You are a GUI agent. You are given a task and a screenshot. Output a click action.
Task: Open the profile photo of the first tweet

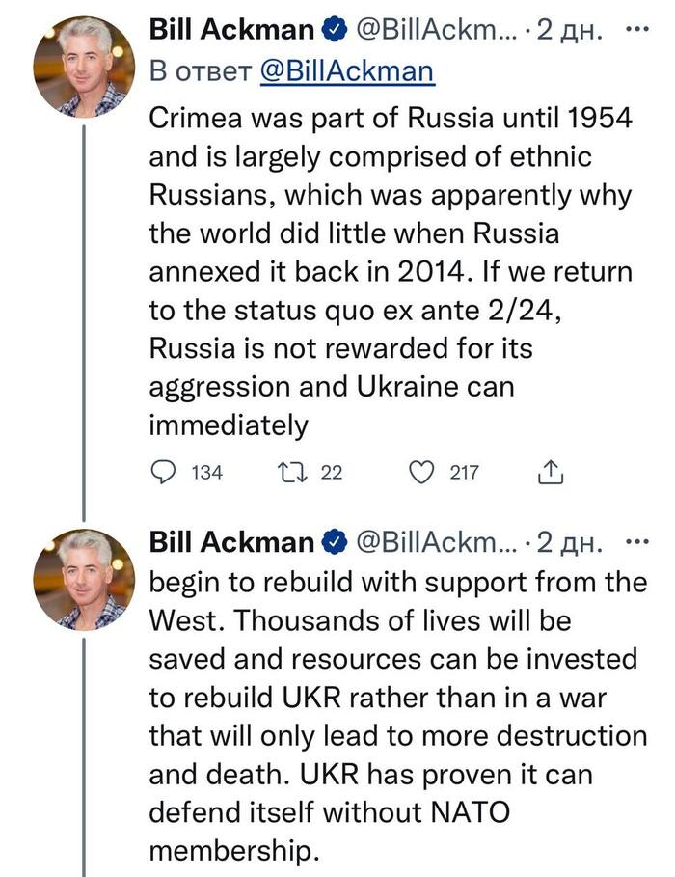(x=85, y=67)
